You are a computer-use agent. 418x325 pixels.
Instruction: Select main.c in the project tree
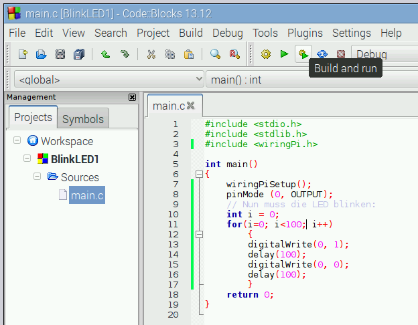coord(87,195)
